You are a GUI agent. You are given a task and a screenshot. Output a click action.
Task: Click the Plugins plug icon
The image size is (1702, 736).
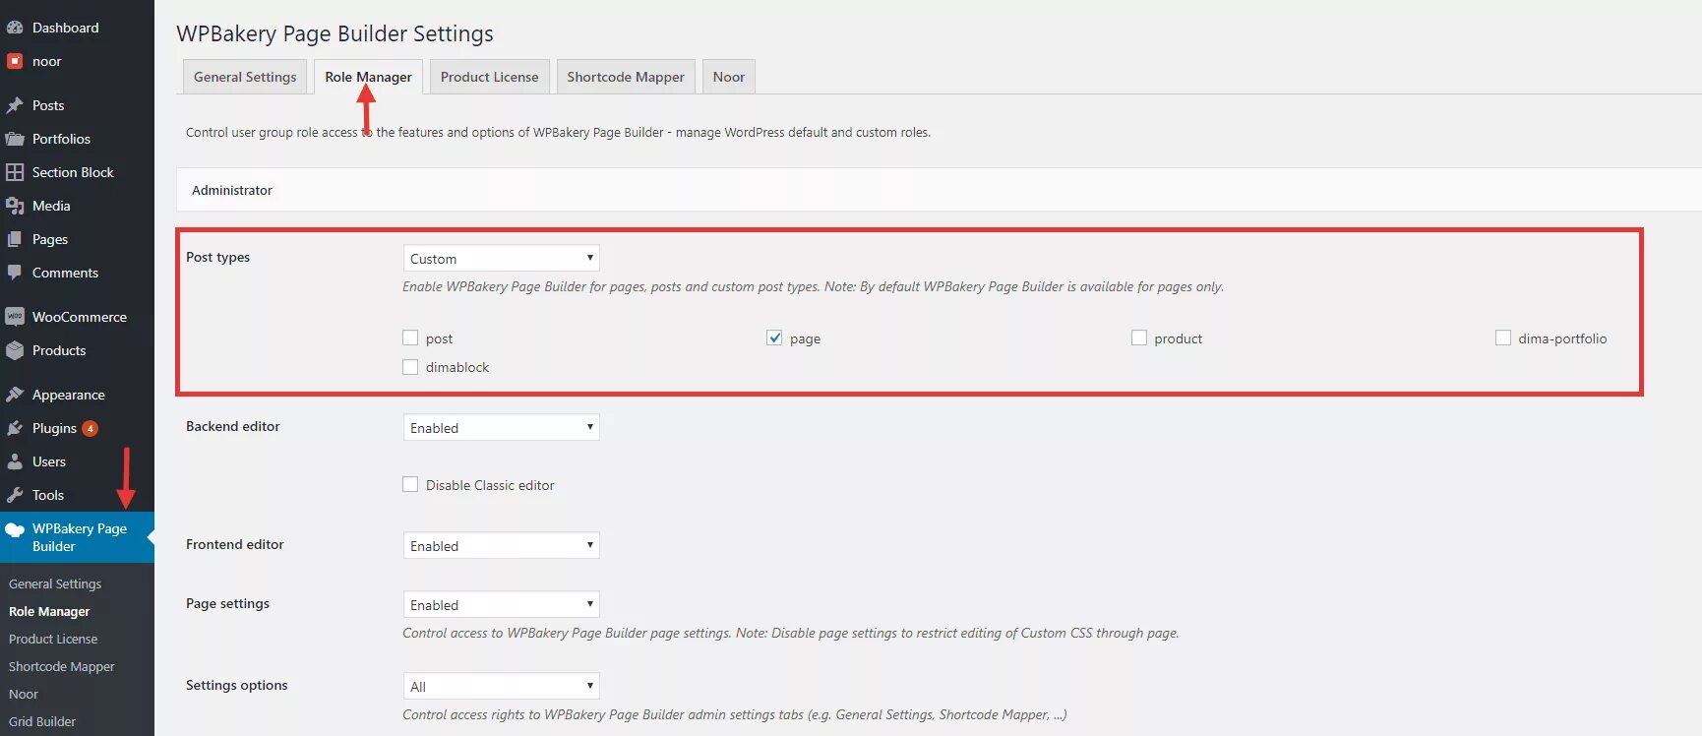coord(15,428)
